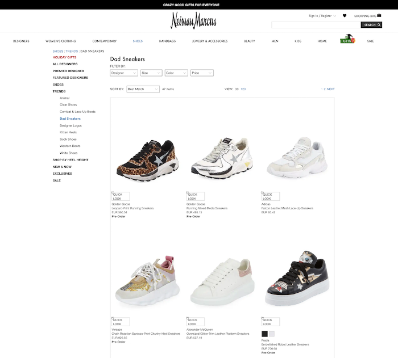Open White Shoes trend in sidebar

tap(69, 153)
